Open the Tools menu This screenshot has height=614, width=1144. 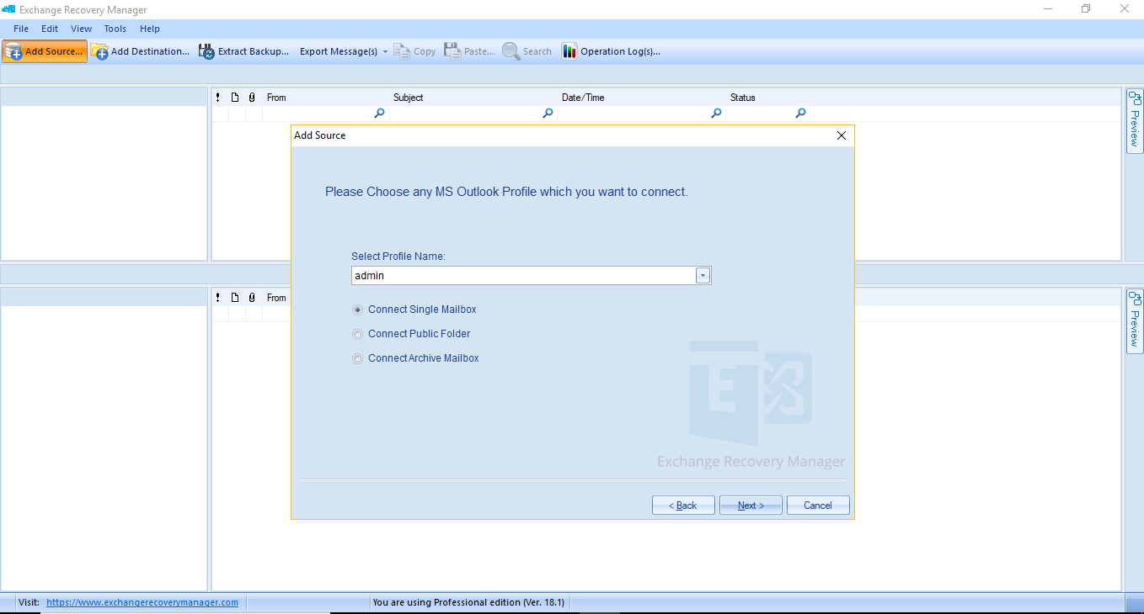115,29
